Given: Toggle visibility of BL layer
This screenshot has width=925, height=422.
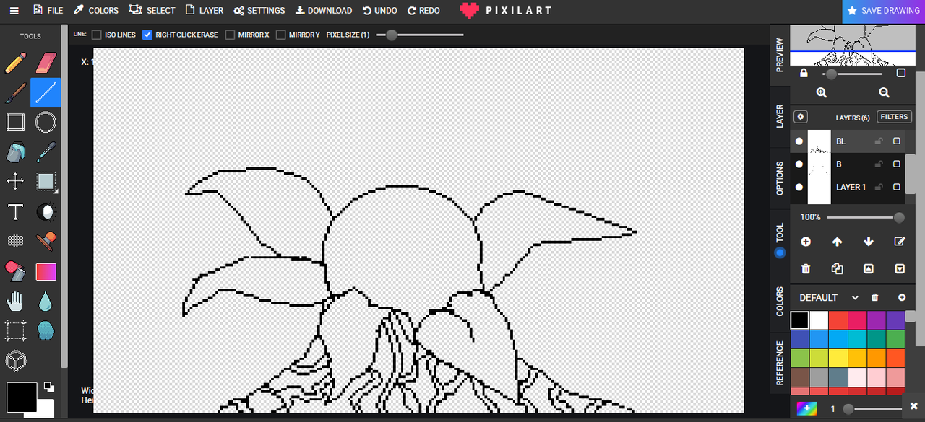Looking at the screenshot, I should (799, 141).
